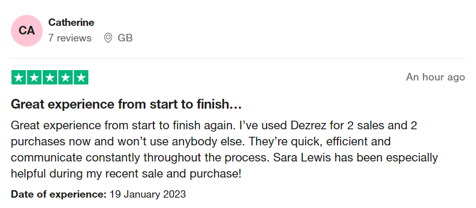Click the An hour ago timestamp
This screenshot has height=208, width=476.
coord(436,77)
